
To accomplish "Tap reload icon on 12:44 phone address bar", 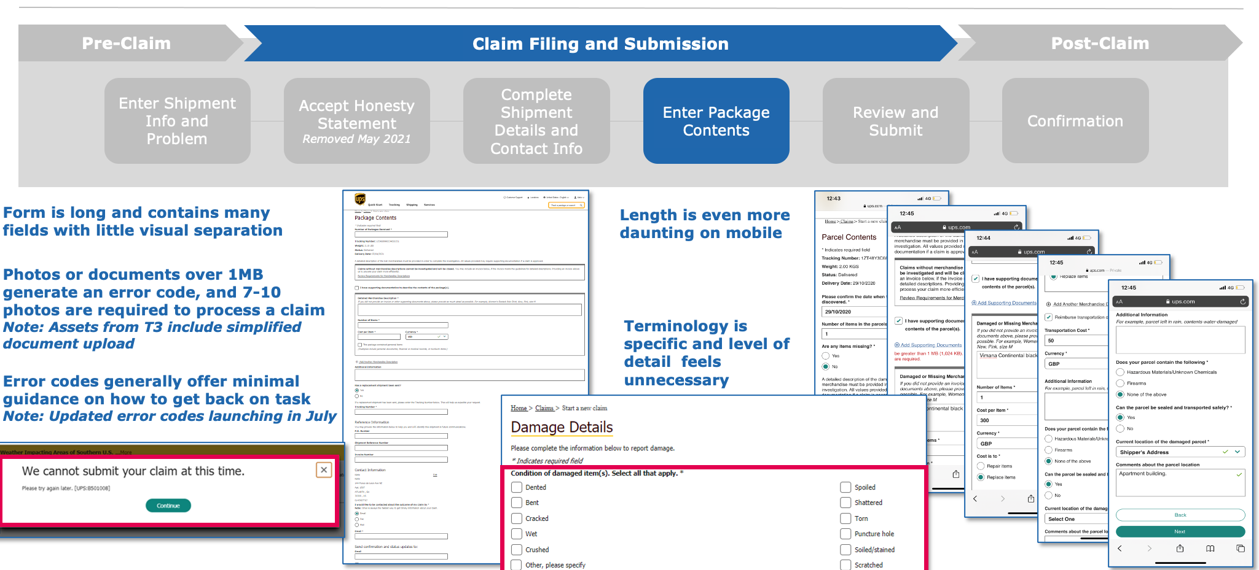I will point(1089,252).
